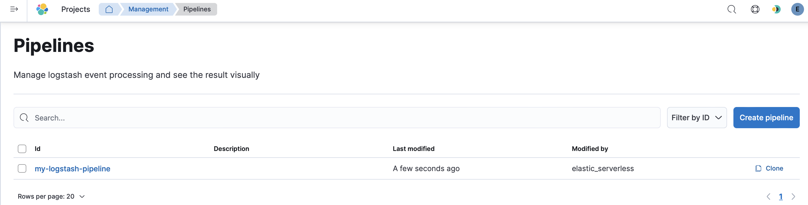Open the help life-buoy icon

click(755, 9)
